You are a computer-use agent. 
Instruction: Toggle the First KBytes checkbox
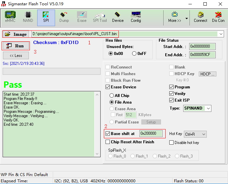(113, 115)
